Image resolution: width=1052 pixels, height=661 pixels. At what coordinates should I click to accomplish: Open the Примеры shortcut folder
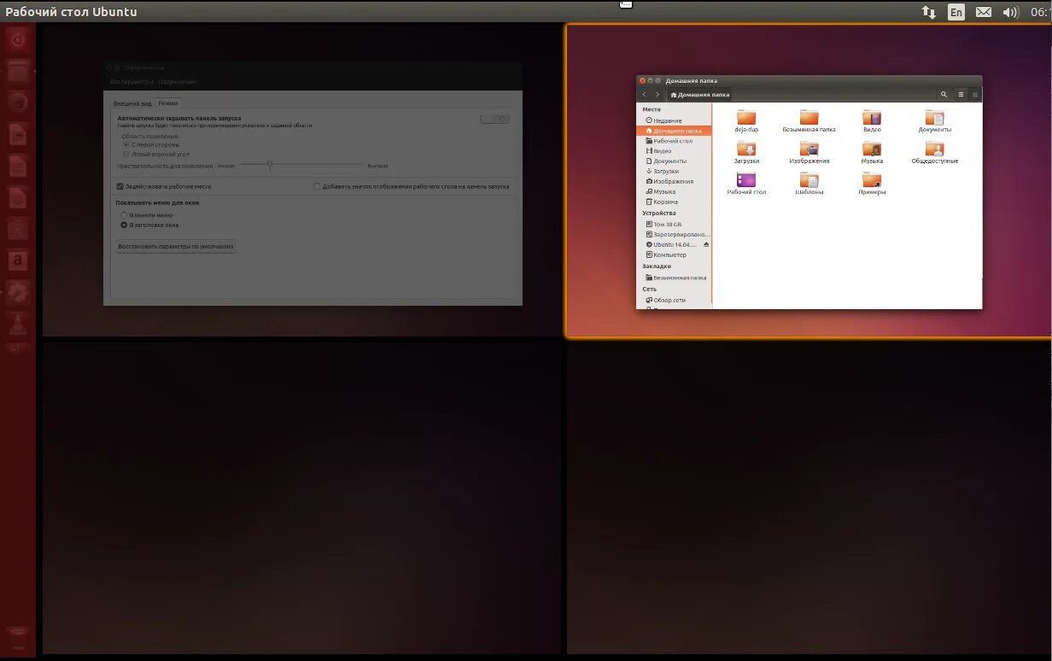coord(872,179)
